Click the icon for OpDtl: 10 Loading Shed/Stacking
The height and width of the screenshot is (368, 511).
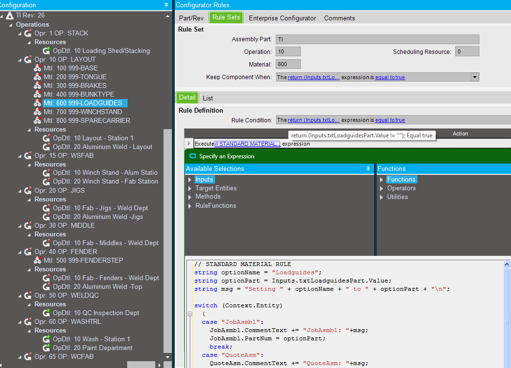[47, 51]
